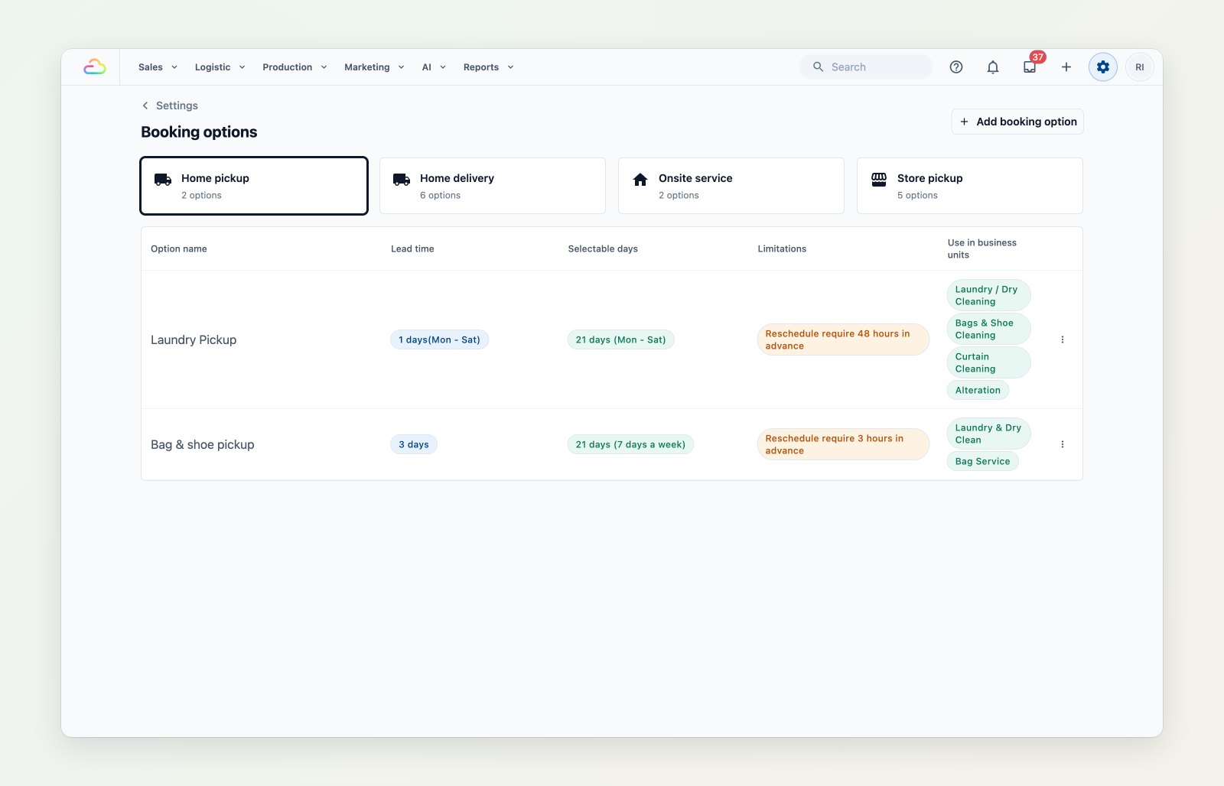
Task: Click the Home pickup truck icon
Action: click(163, 180)
